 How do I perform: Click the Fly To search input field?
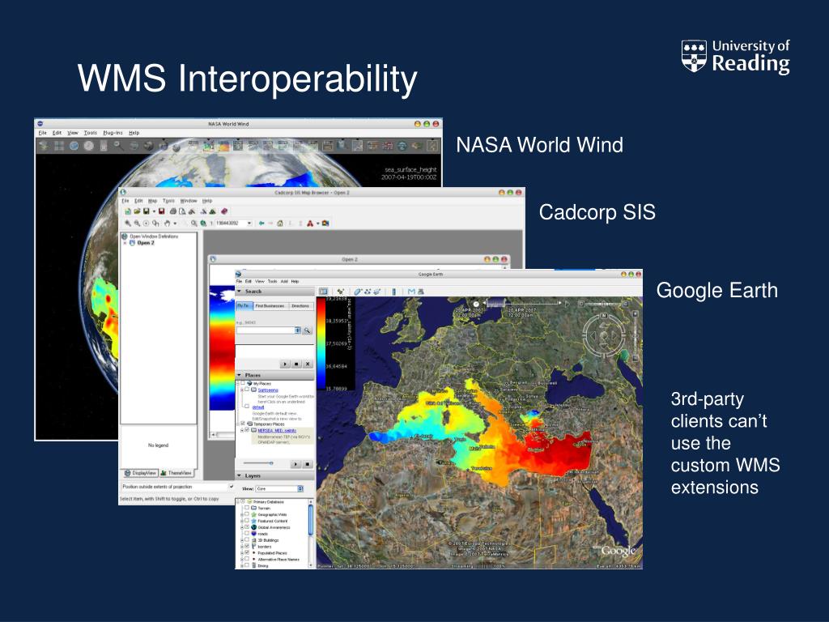point(266,330)
